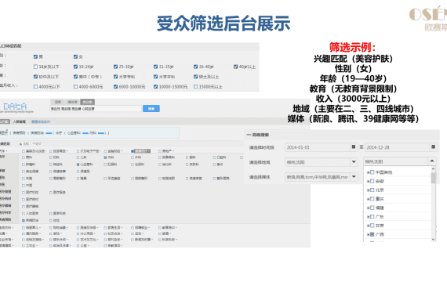Uncheck the 心血管科 department checkbox

[x=78, y=164]
